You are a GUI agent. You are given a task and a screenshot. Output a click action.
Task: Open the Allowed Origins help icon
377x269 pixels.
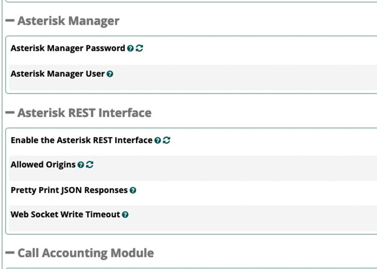pyautogui.click(x=81, y=165)
